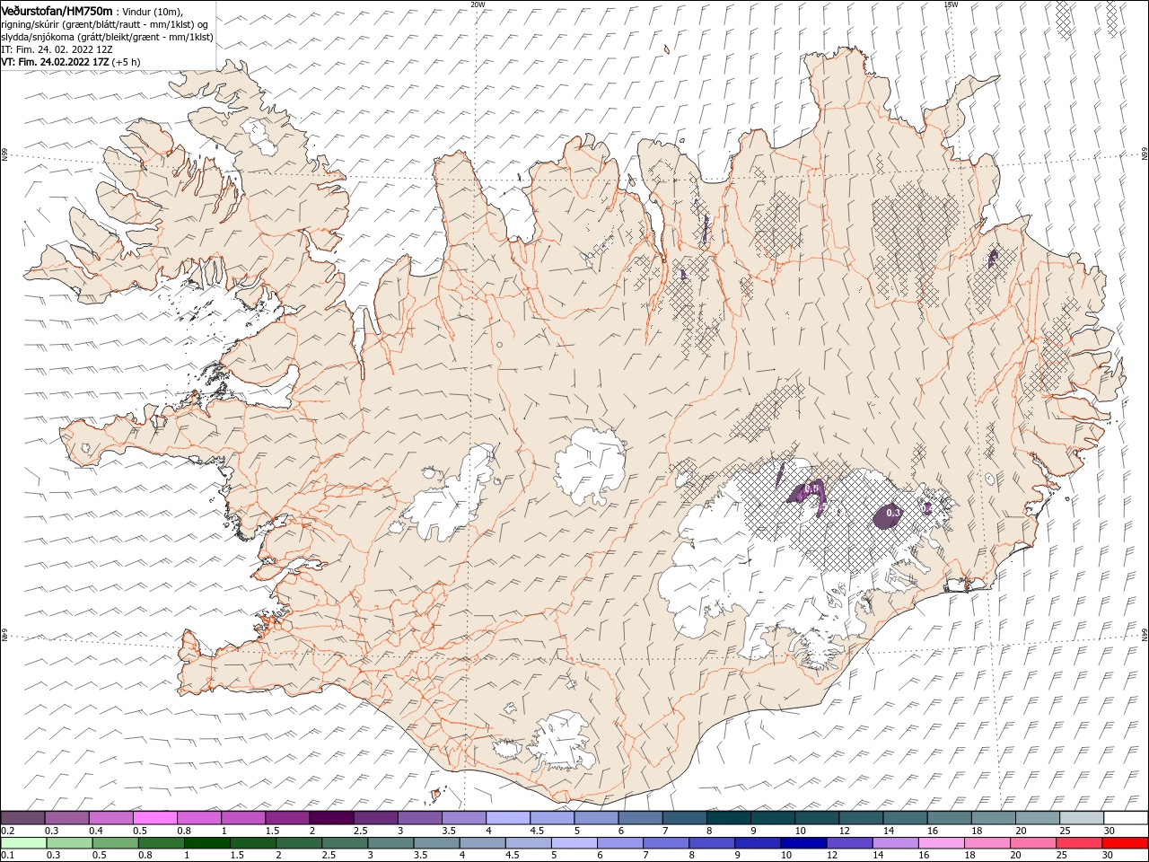Select the bright pink 0.5–0.8 snow legend swatch
Image resolution: width=1149 pixels, height=862 pixels.
155,818
